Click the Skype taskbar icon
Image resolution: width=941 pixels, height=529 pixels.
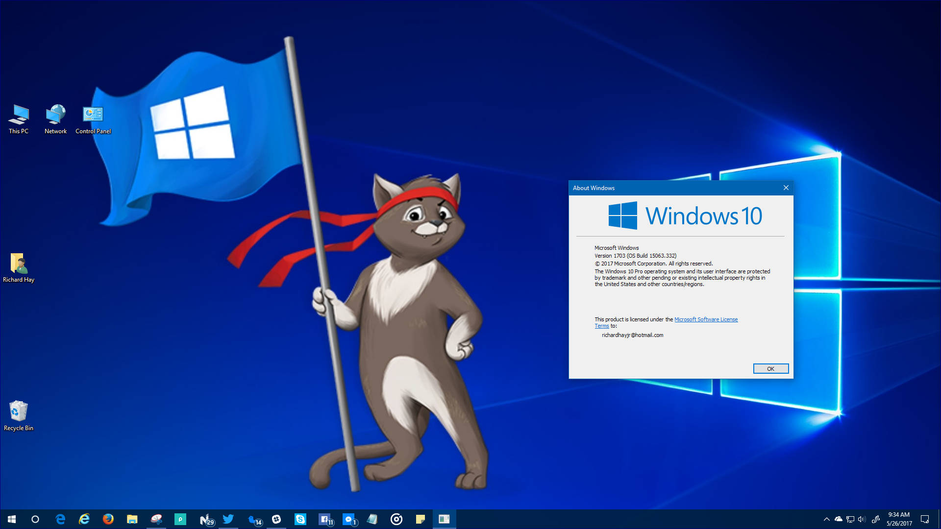(300, 519)
